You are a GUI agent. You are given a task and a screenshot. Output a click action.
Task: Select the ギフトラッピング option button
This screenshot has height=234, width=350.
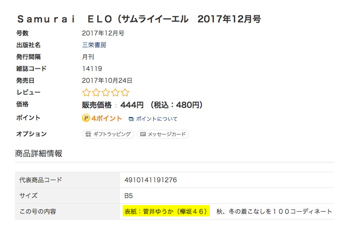pyautogui.click(x=108, y=134)
